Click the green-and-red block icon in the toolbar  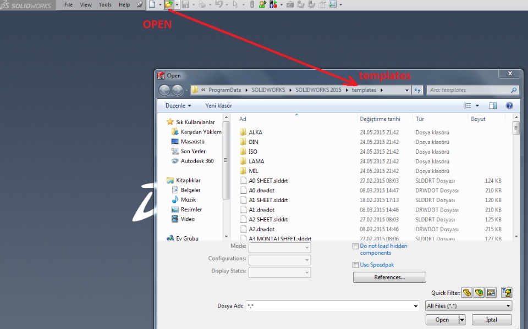pos(273,4)
